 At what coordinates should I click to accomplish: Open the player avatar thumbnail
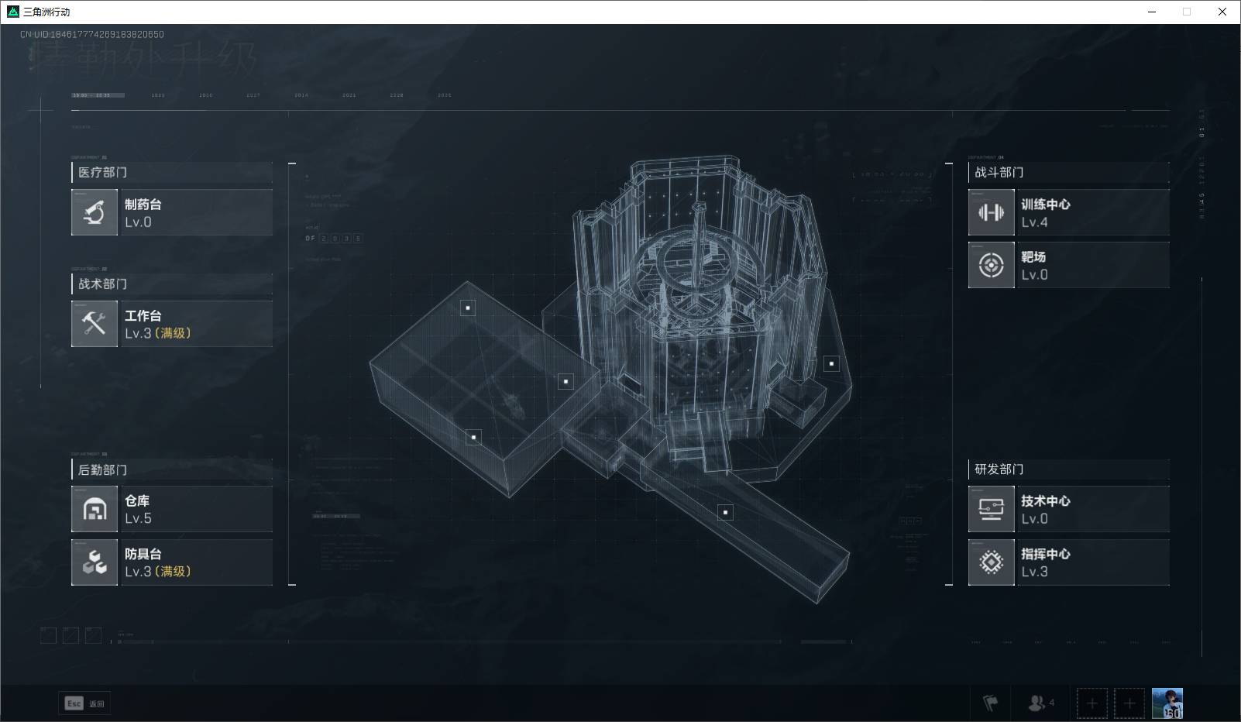click(1167, 703)
